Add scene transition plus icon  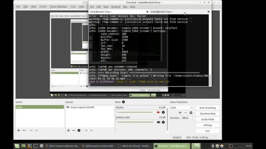tap(180, 113)
